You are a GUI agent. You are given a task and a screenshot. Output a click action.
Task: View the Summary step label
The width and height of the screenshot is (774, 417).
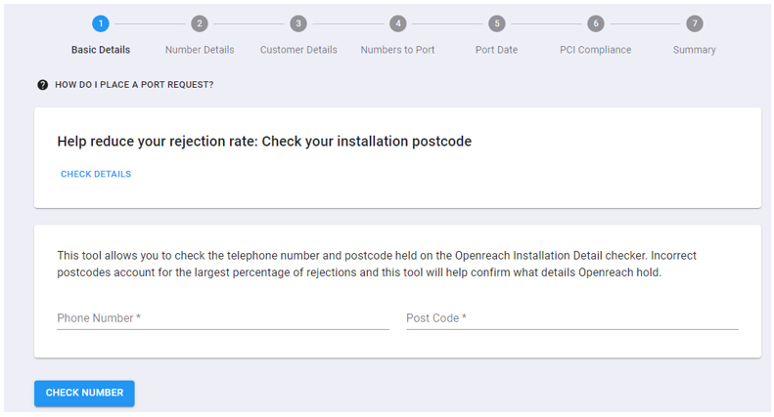695,50
